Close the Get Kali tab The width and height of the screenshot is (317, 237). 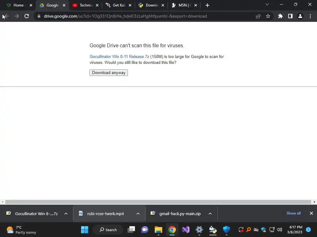click(130, 5)
